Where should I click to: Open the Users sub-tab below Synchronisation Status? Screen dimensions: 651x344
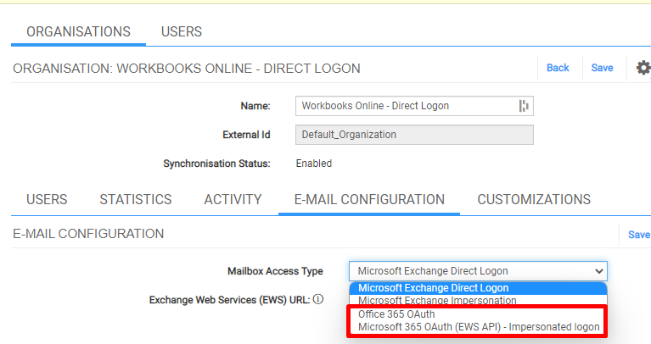coord(47,199)
